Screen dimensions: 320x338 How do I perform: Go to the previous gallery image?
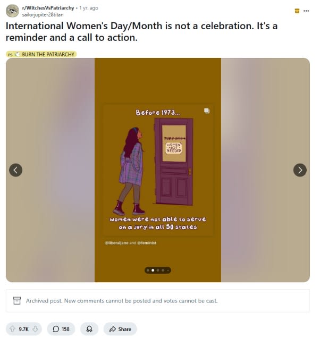[16, 170]
